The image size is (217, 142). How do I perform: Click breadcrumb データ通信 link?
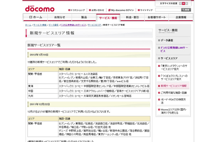(53, 25)
